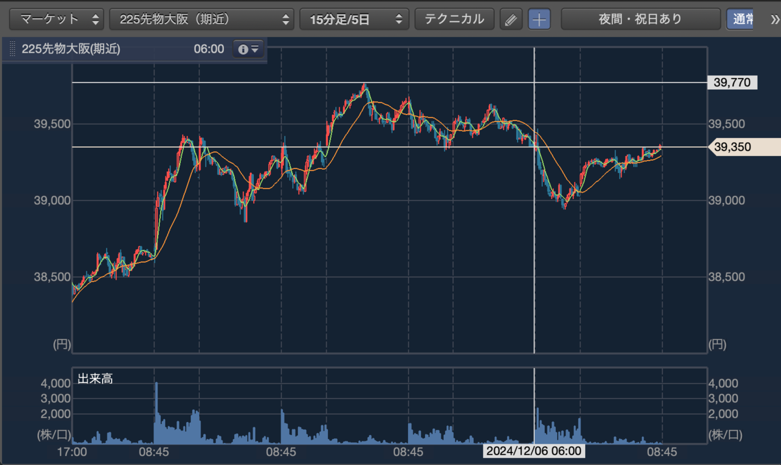Image resolution: width=781 pixels, height=465 pixels.
Task: Open the テクニカル indicators button
Action: point(454,19)
